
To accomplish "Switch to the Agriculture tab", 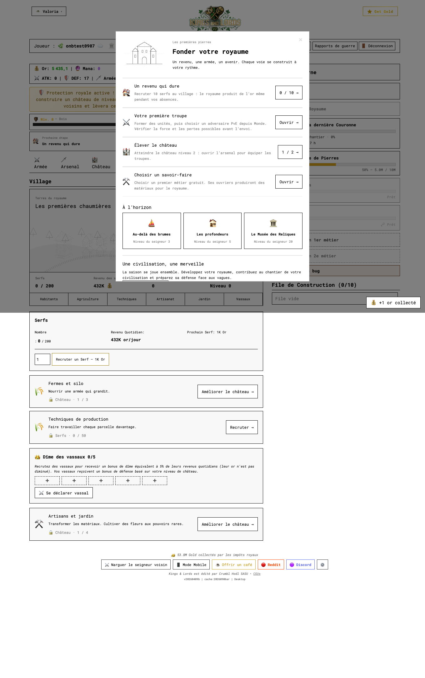I will tap(88, 299).
